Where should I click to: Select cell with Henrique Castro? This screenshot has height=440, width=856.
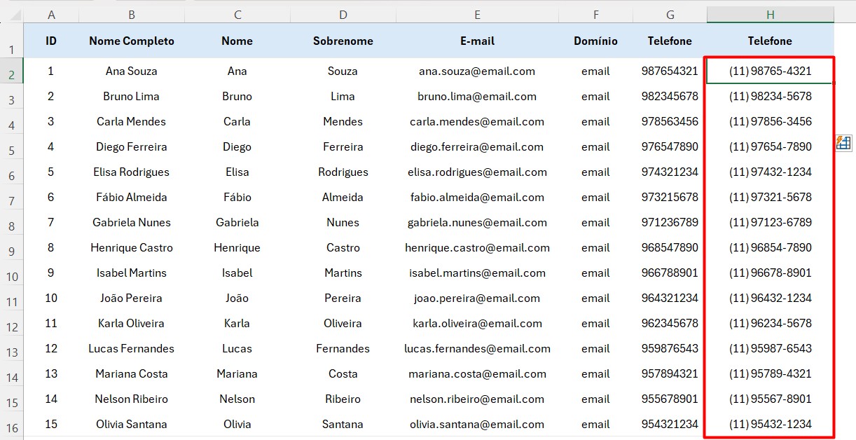click(132, 247)
